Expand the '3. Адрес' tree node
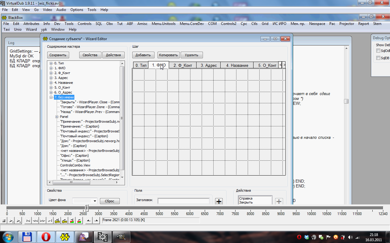This screenshot has width=390, height=243. tap(51, 78)
